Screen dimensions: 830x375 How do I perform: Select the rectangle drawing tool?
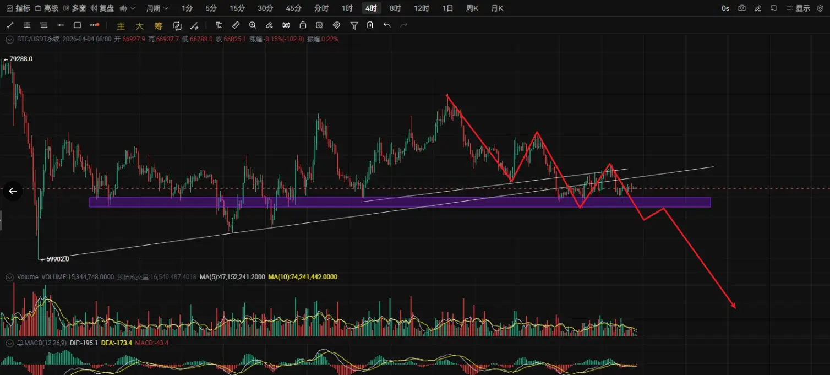coord(77,25)
